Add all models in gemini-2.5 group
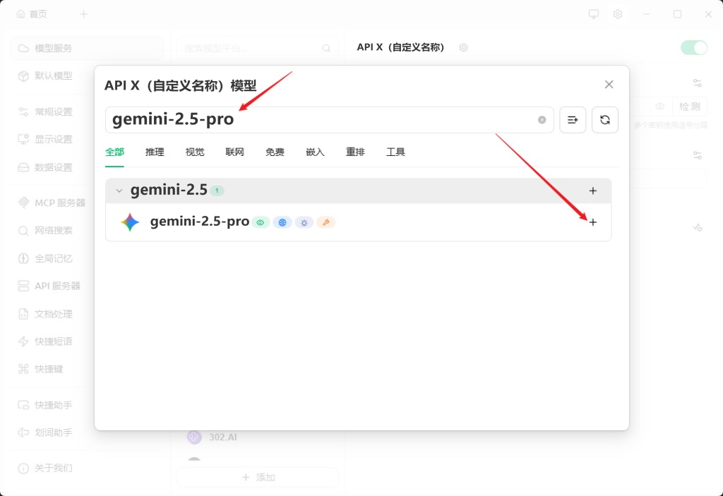Screen dimensions: 723x496 [593, 190]
